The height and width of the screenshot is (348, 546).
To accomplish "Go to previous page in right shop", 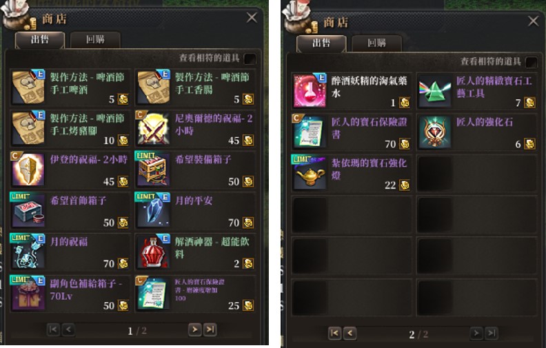I will (x=350, y=334).
